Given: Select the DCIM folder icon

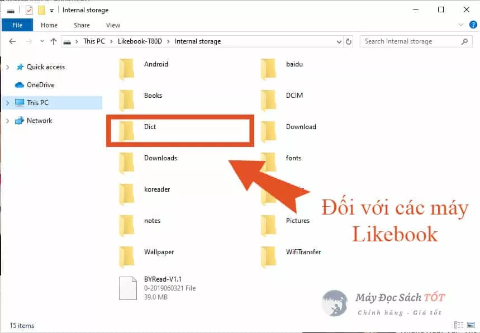Looking at the screenshot, I should click(x=268, y=101).
